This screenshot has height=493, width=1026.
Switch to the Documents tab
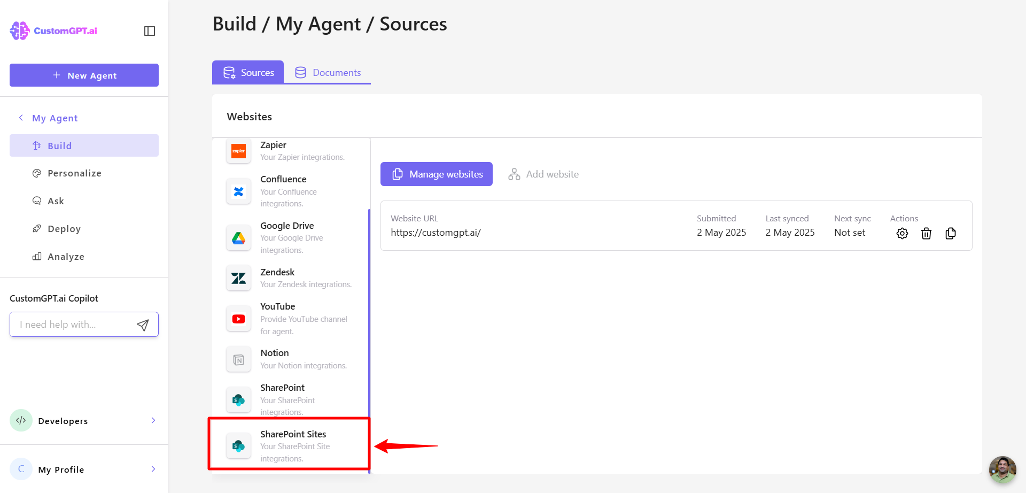(328, 72)
